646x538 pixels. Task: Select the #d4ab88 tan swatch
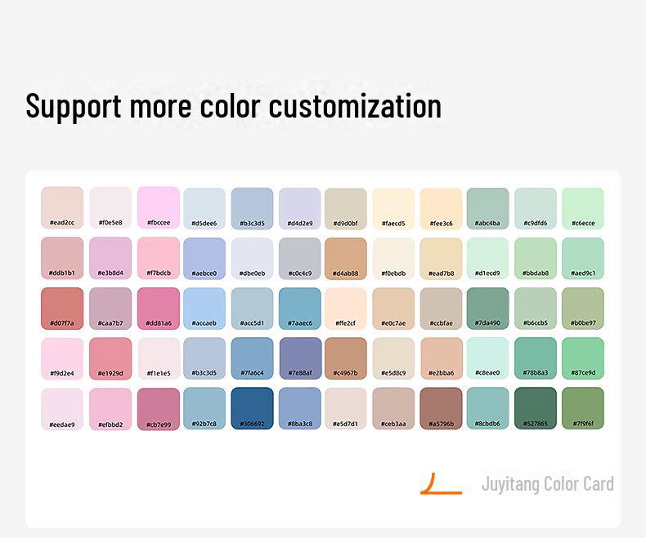coord(346,258)
